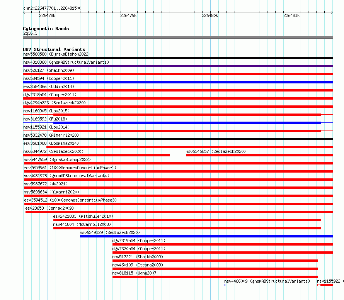Click the nsv5560580 (ByrskaBishop2022) variant label
The height and width of the screenshot is (300, 344).
[x=57, y=54]
